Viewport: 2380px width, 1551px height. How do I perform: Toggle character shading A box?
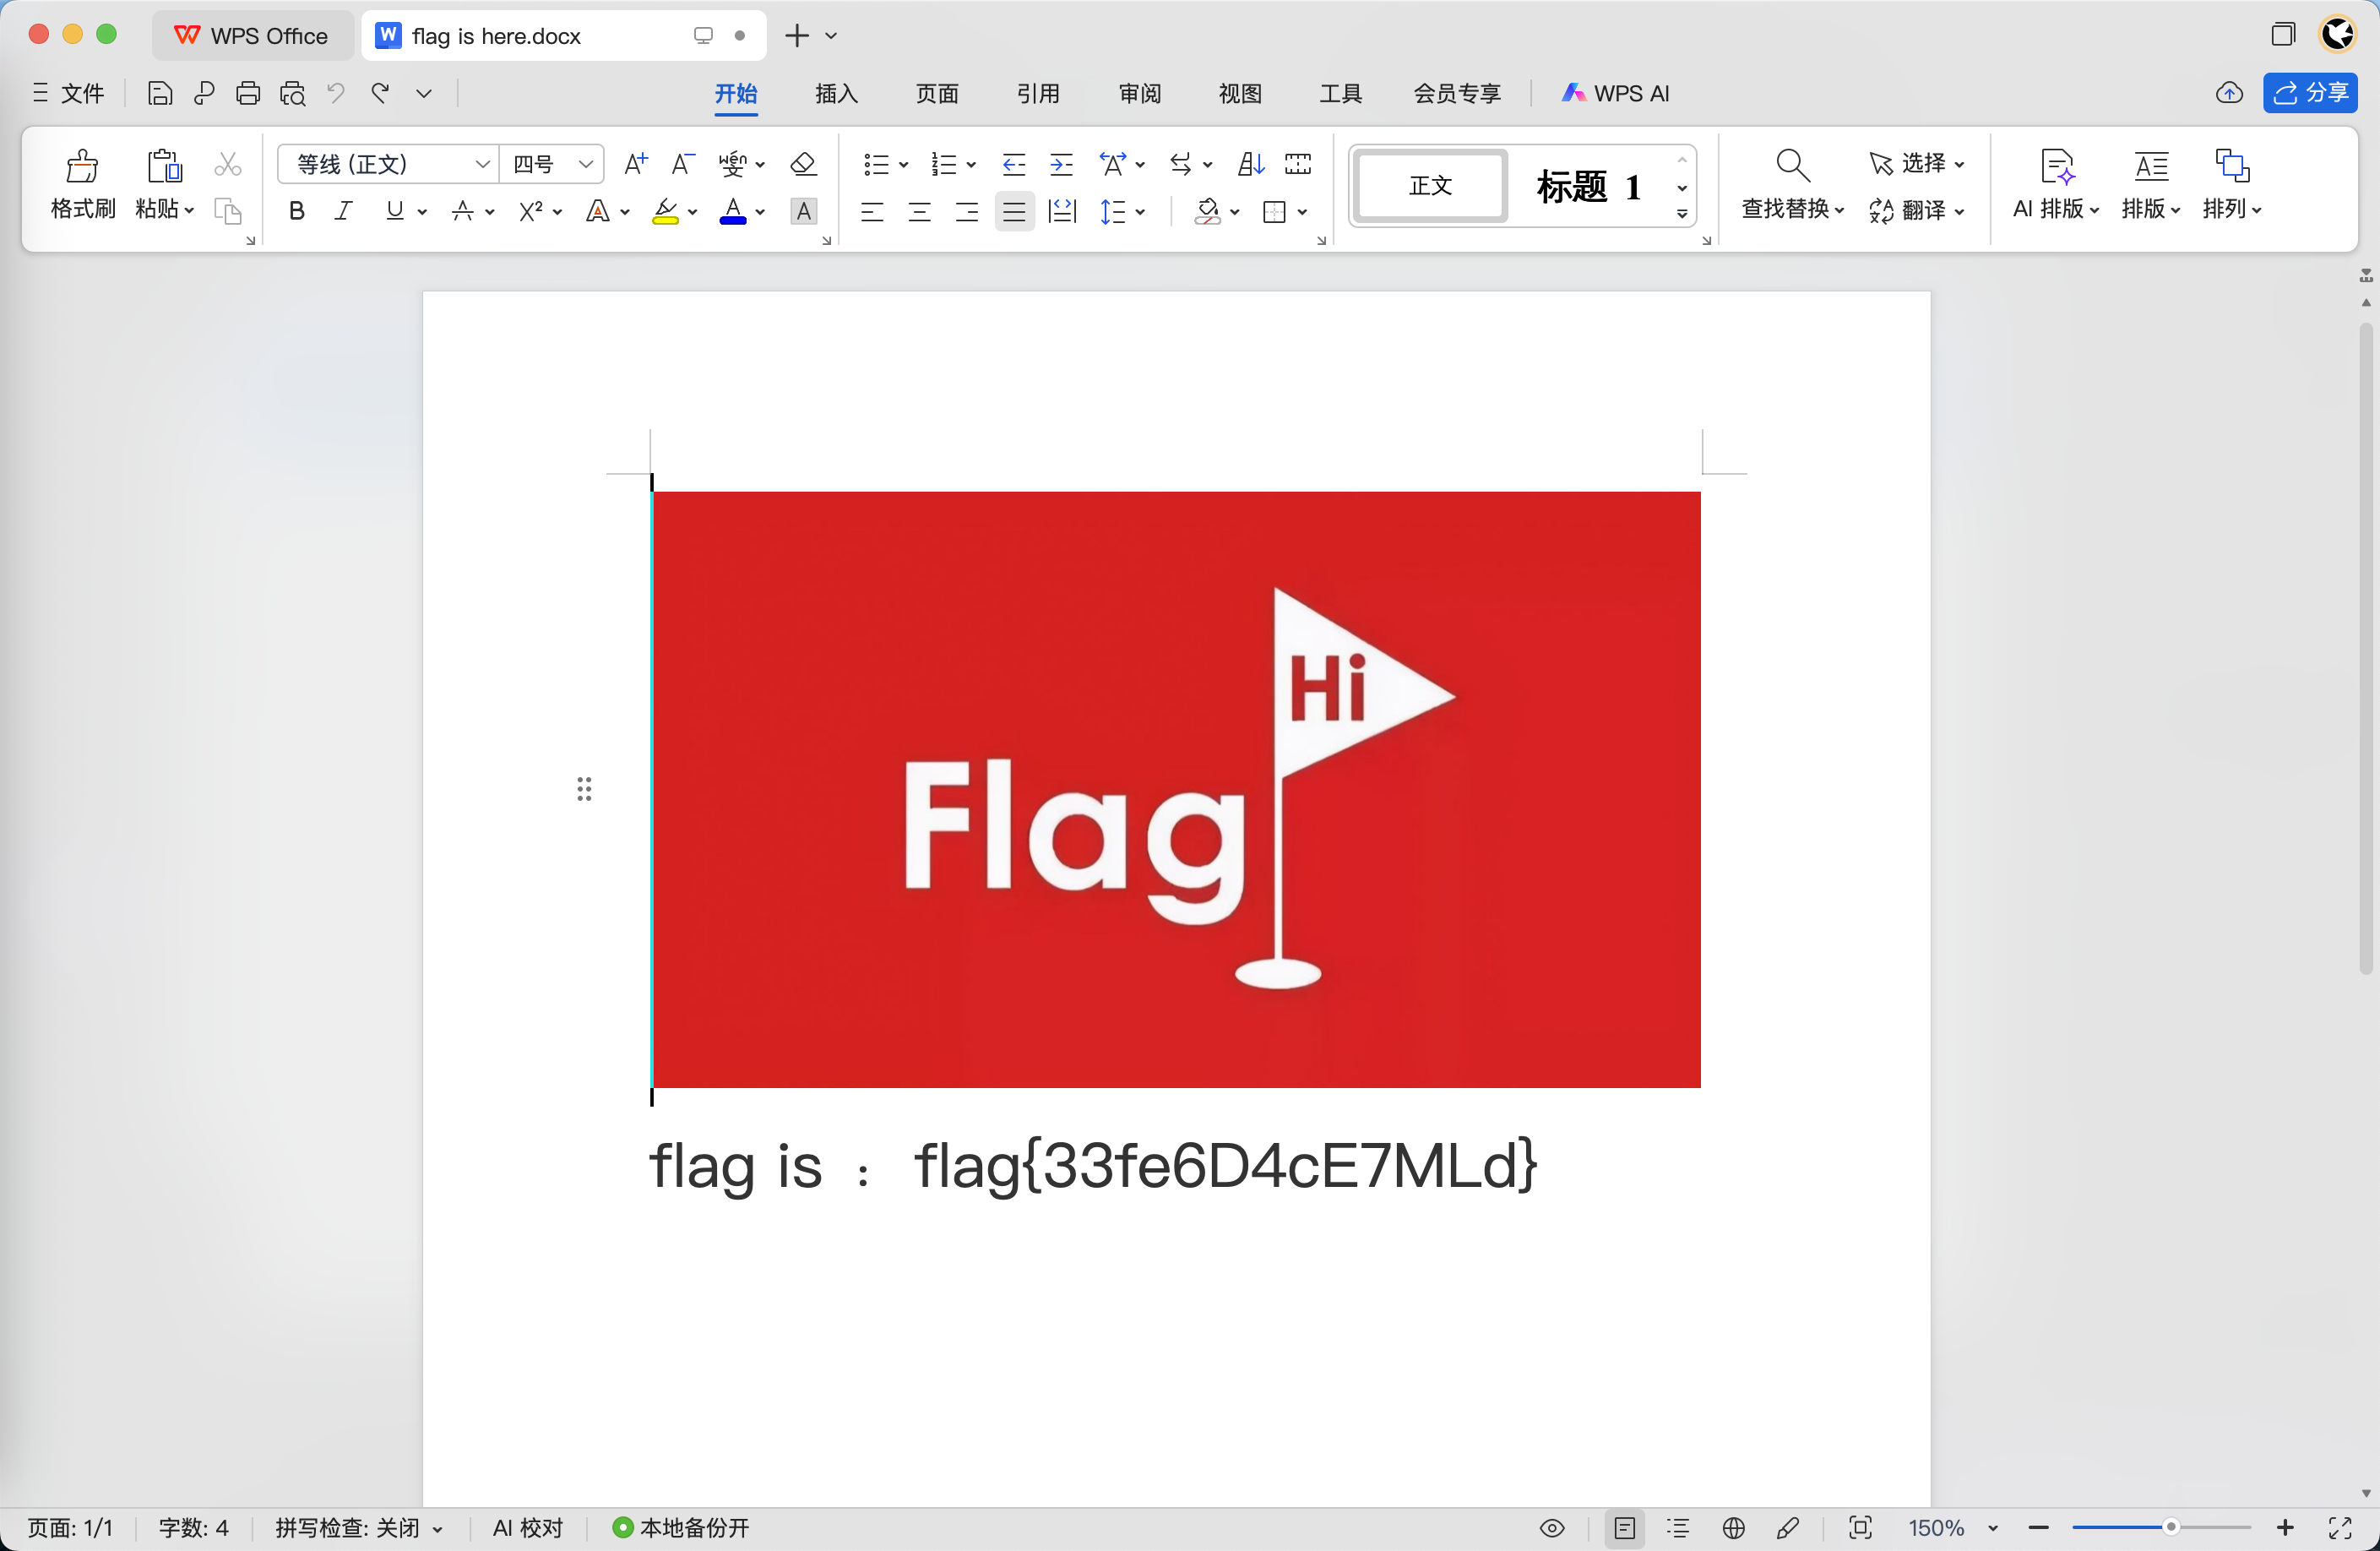click(x=803, y=211)
